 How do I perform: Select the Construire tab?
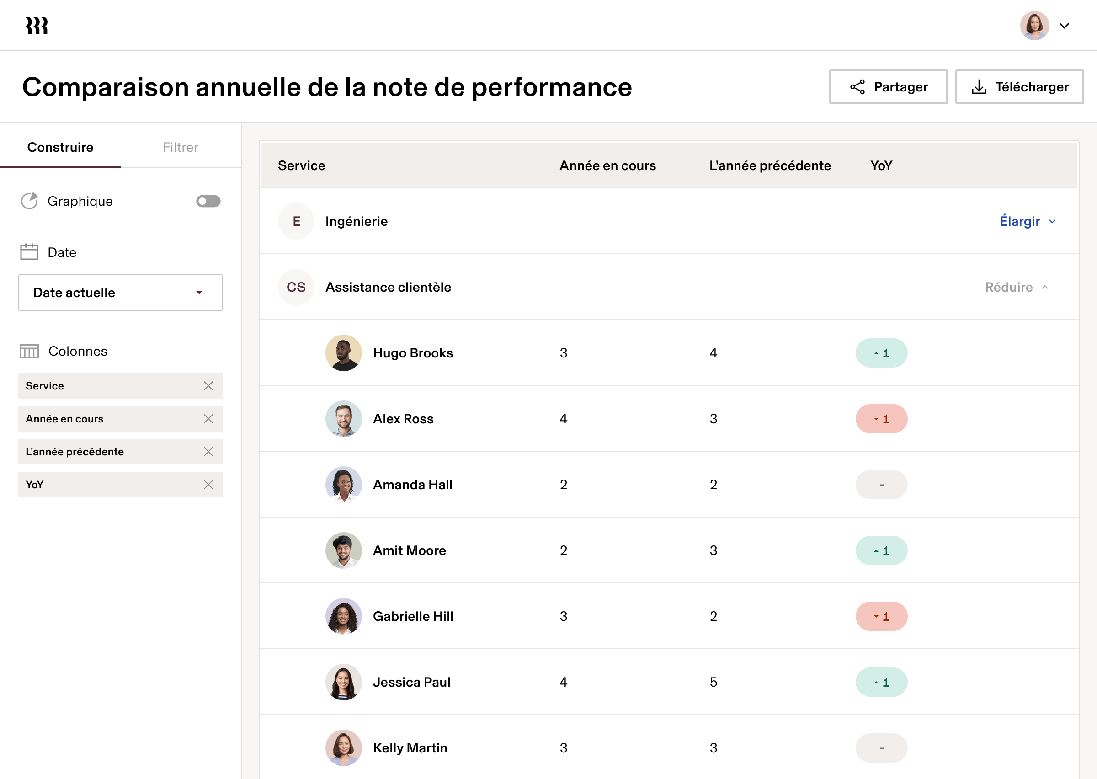(60, 147)
